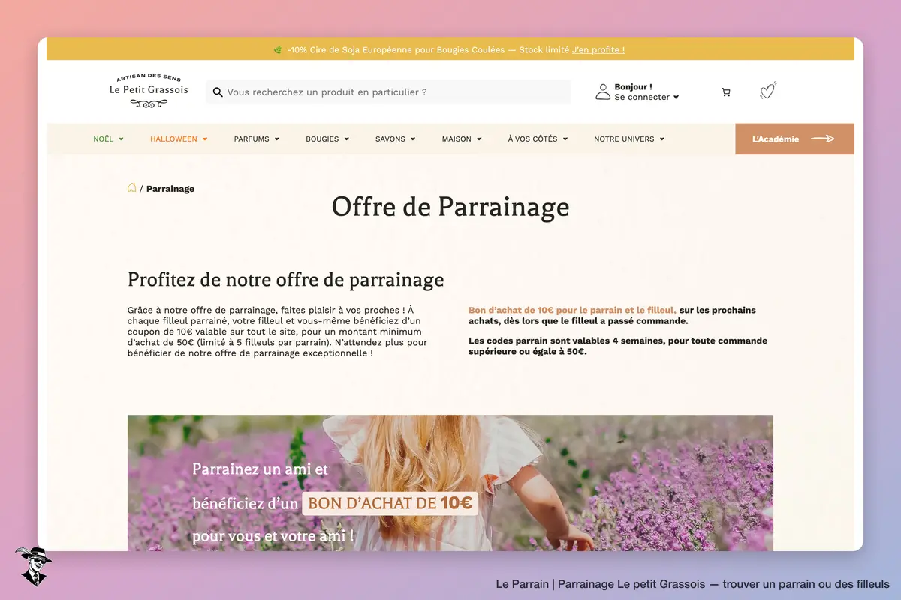Open the NOËL menu
Image resolution: width=901 pixels, height=600 pixels.
(108, 139)
